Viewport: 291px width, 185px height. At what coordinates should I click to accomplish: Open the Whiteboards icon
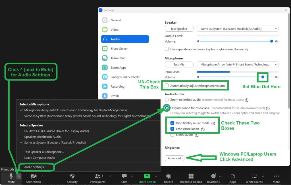tap(254, 176)
